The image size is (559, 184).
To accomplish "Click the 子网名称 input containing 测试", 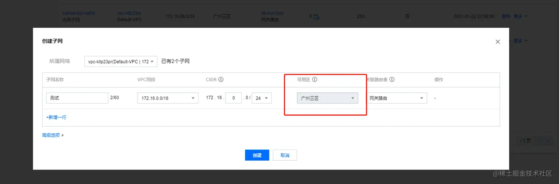I will (x=77, y=98).
